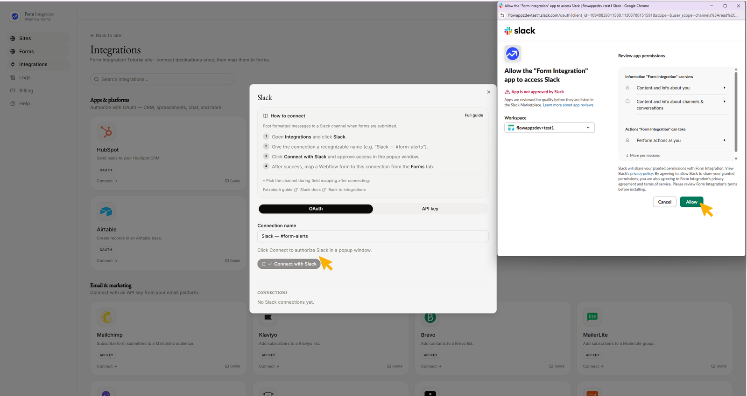Click the Back to site link
Image resolution: width=747 pixels, height=396 pixels.
[x=106, y=35]
